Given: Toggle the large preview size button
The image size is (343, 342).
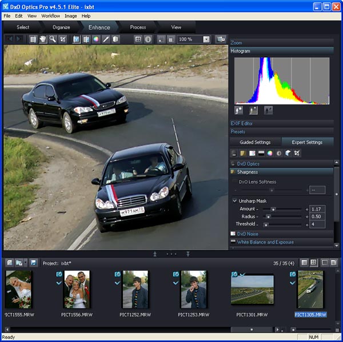Looking at the screenshot, I should tap(171, 39).
